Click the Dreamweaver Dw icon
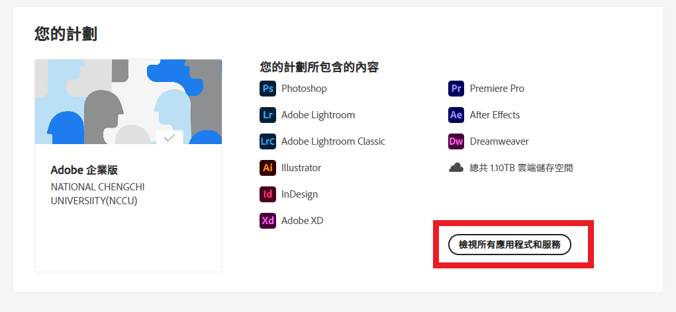 456,141
